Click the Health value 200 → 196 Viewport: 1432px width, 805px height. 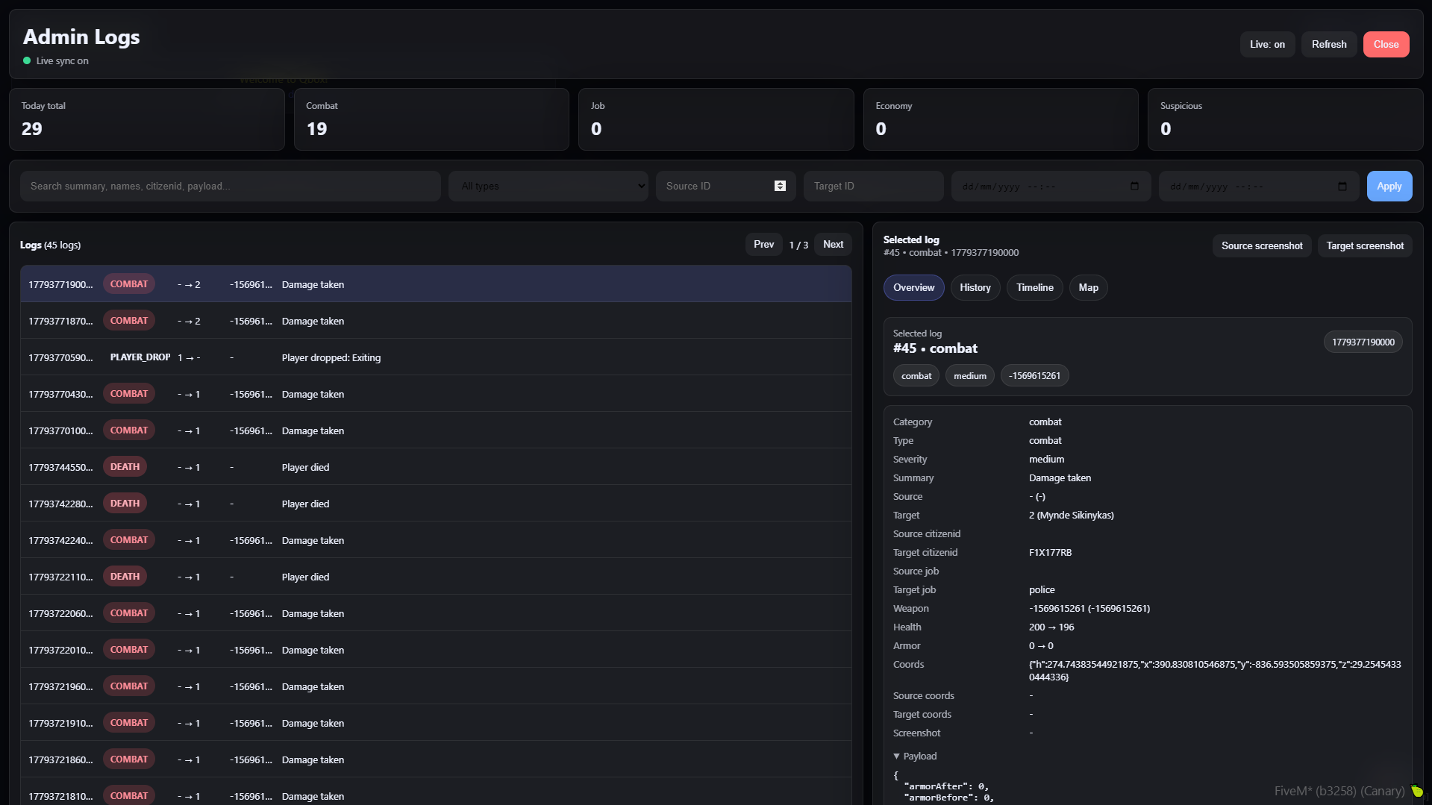1051,627
